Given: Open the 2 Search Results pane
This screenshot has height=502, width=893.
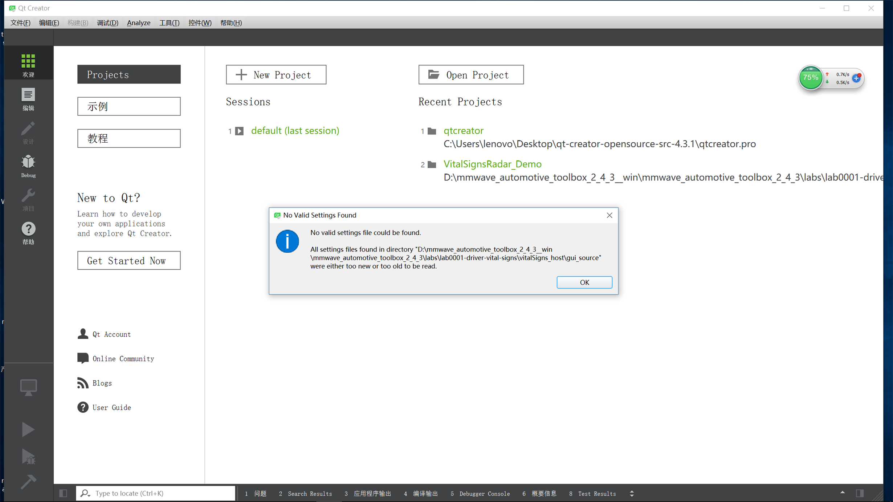Looking at the screenshot, I should click(305, 494).
